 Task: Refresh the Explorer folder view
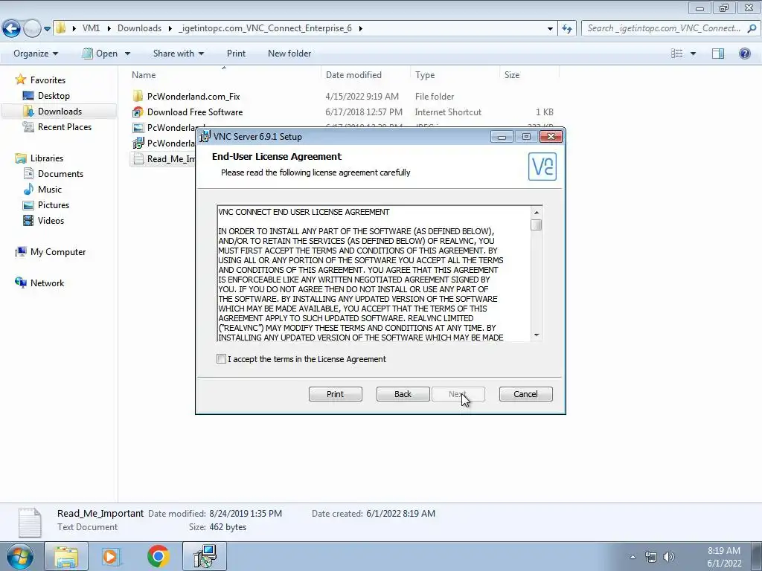[x=567, y=29]
